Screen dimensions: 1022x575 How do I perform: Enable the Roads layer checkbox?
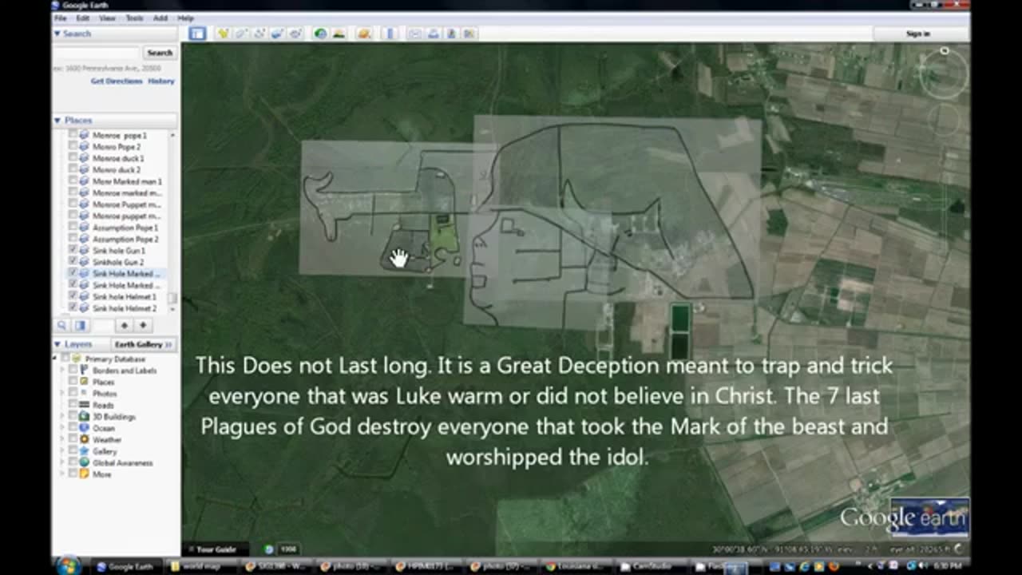pyautogui.click(x=73, y=405)
